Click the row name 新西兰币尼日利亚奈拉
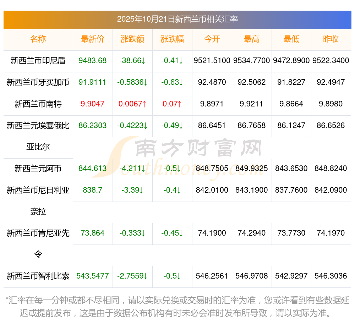355x324 pixels. 38,201
